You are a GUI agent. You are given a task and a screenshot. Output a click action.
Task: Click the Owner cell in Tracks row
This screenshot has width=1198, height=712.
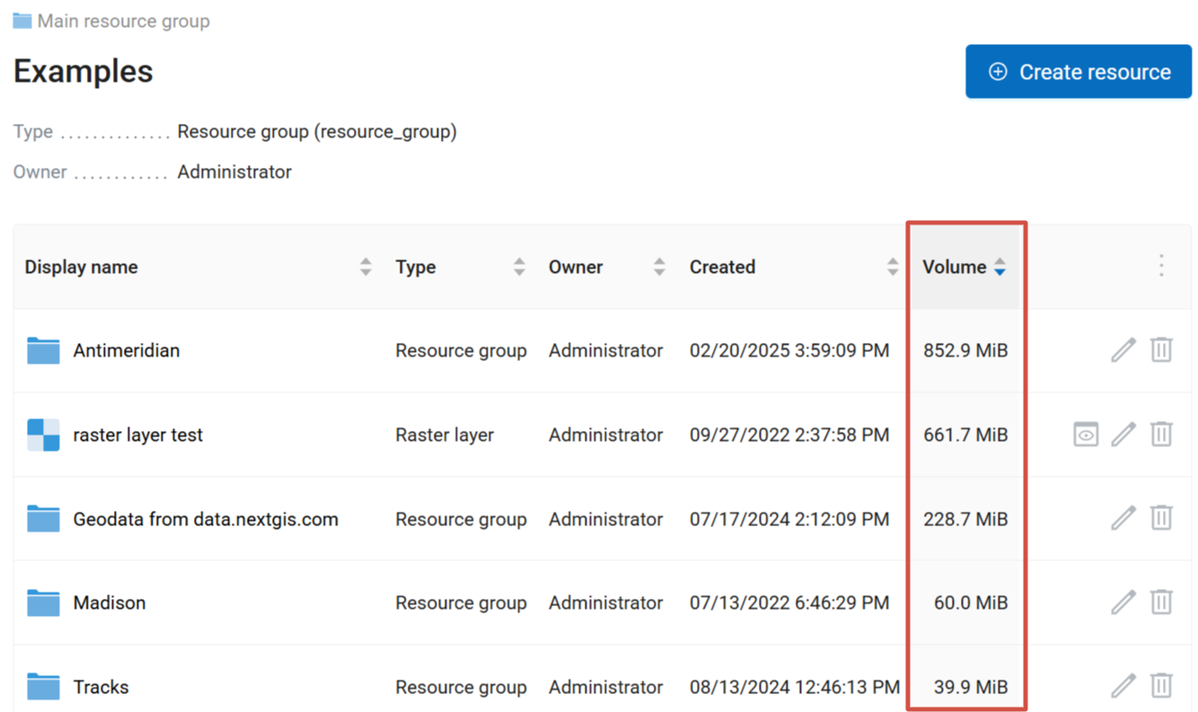click(606, 687)
